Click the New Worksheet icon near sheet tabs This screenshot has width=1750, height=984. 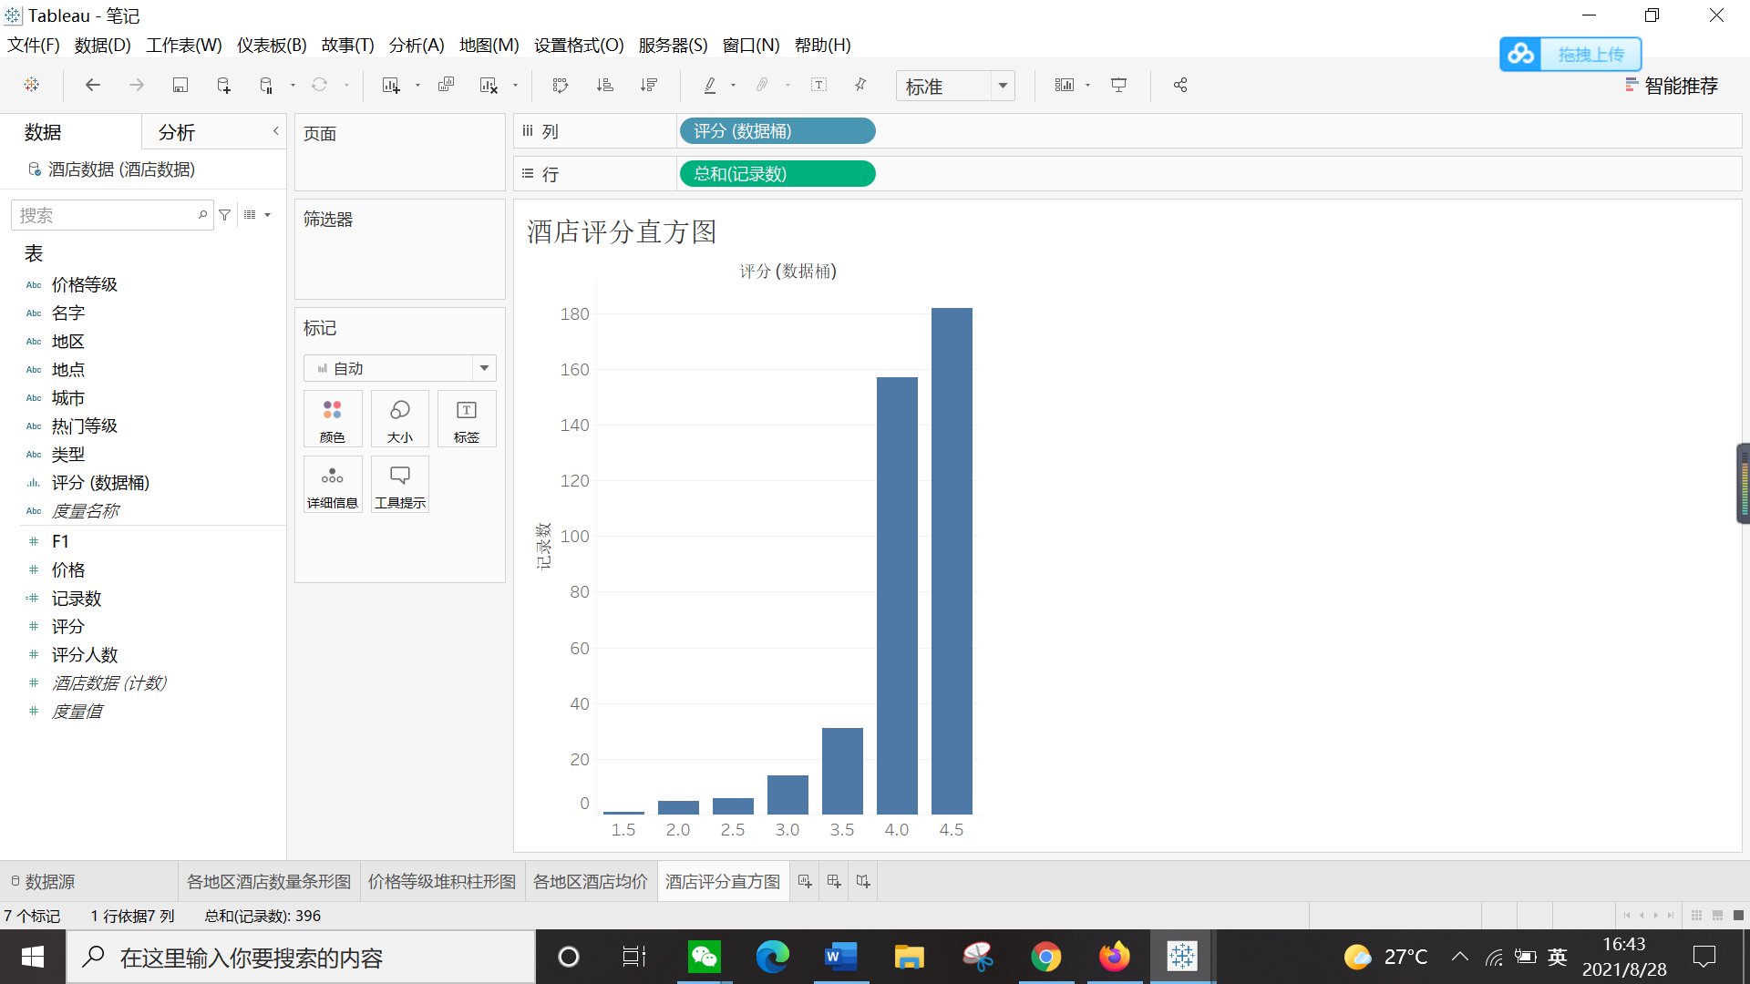point(804,881)
